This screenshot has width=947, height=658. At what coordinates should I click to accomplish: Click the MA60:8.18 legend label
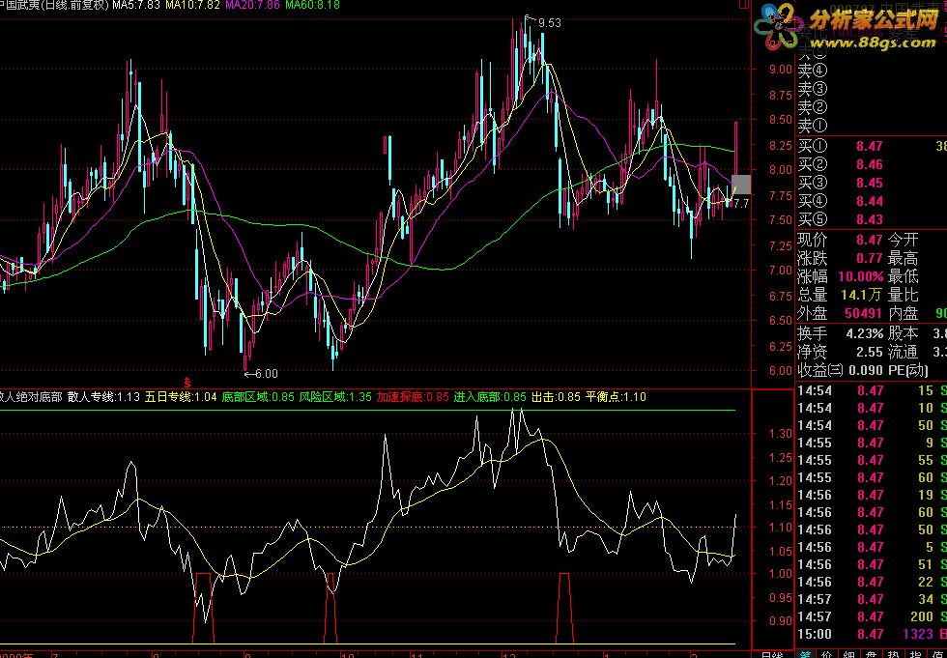[312, 5]
